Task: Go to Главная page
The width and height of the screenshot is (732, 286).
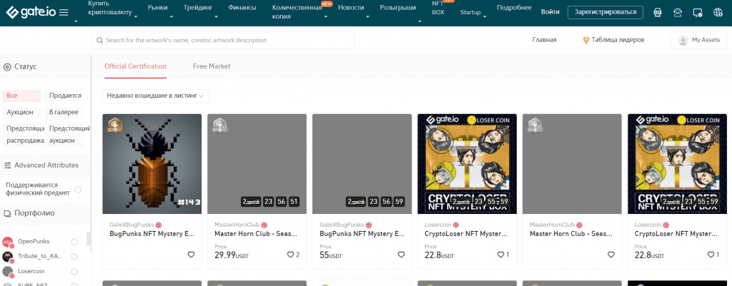Action: point(544,40)
